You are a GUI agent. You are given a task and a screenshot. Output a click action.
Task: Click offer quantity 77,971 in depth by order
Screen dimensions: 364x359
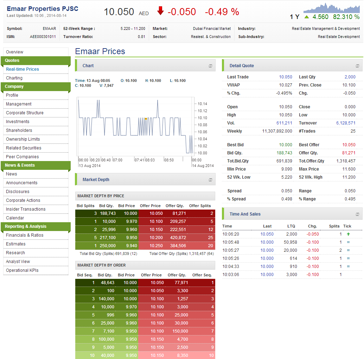coord(181,283)
